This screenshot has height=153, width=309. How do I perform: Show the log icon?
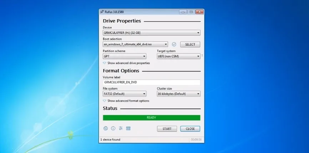(128, 128)
